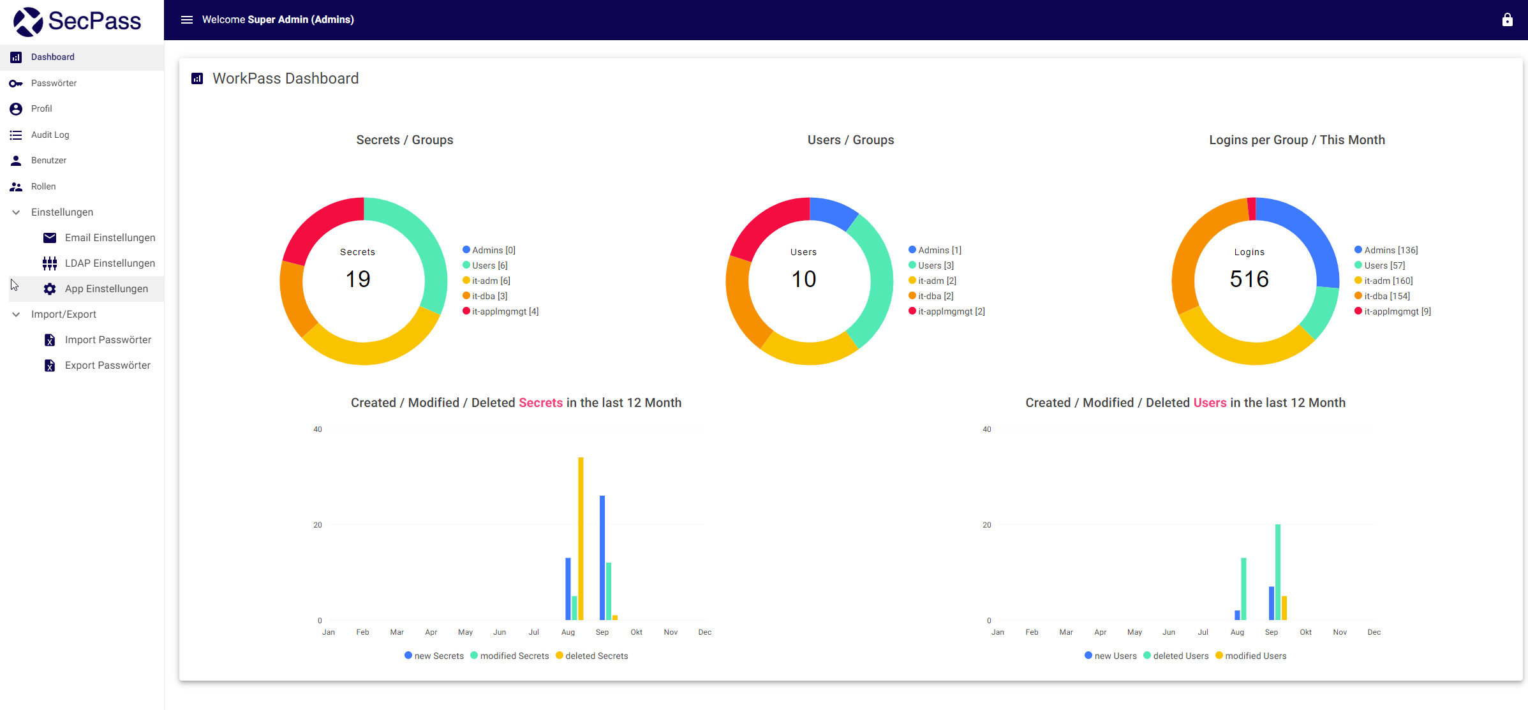Open the Audit Log list icon
Image resolution: width=1528 pixels, height=710 pixels.
click(x=15, y=135)
